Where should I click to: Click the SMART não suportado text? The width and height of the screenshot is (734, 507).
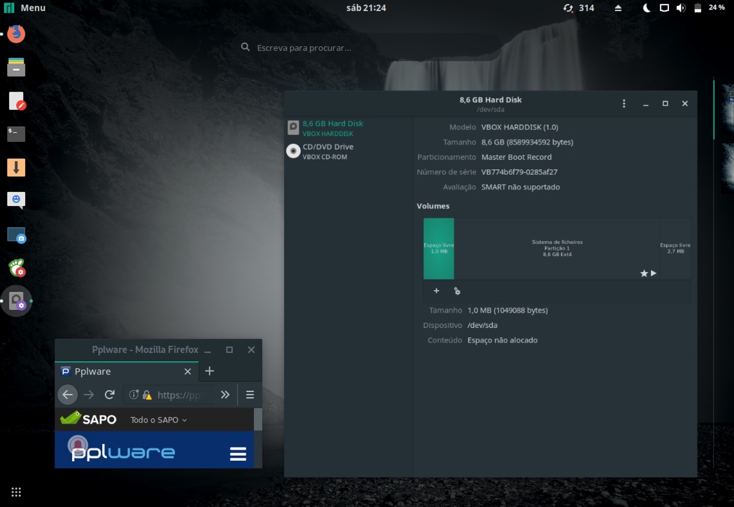(521, 187)
